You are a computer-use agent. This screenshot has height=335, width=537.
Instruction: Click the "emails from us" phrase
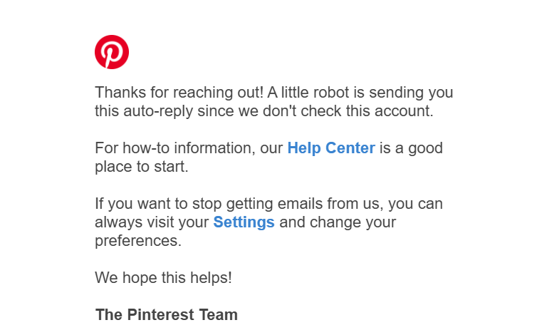click(330, 204)
